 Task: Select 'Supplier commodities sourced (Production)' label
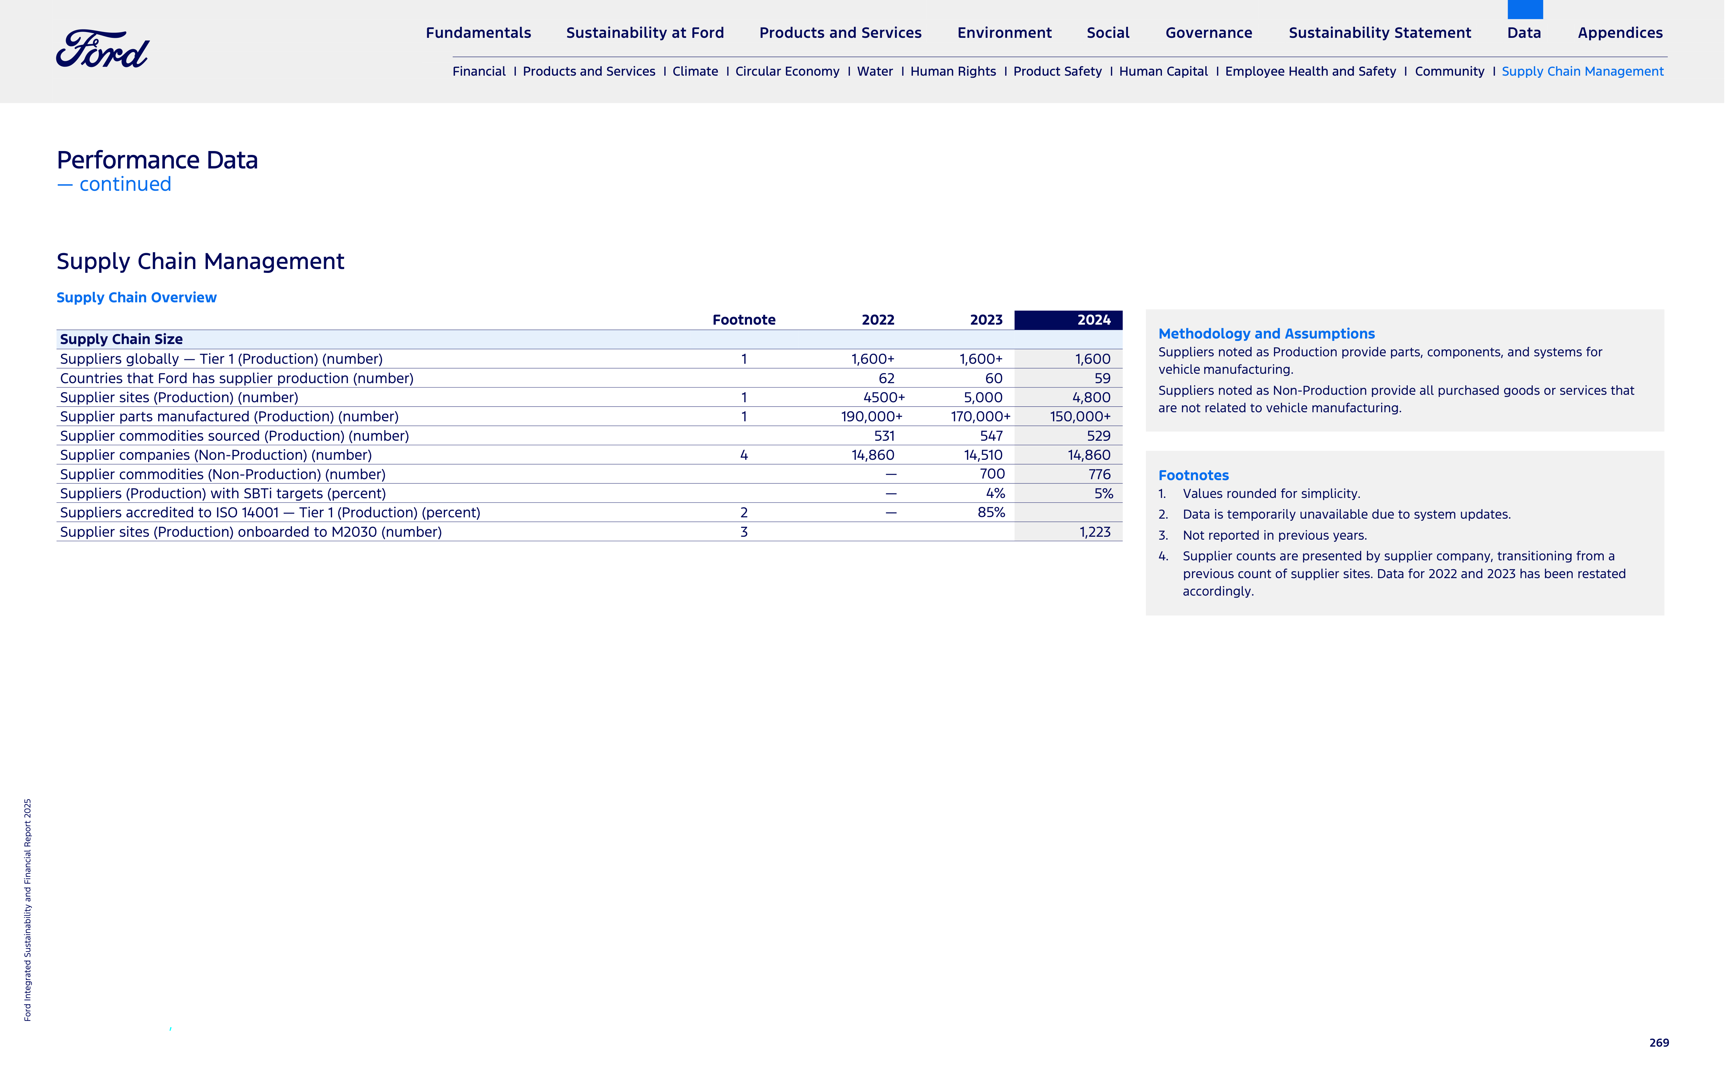[x=234, y=436]
